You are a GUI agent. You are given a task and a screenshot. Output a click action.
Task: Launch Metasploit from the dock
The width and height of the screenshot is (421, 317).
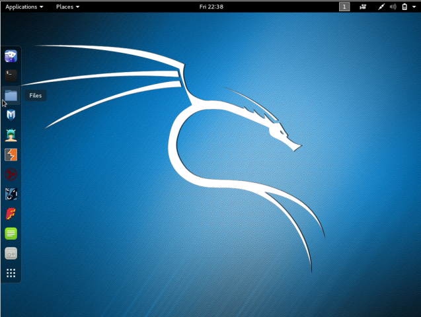pos(11,116)
